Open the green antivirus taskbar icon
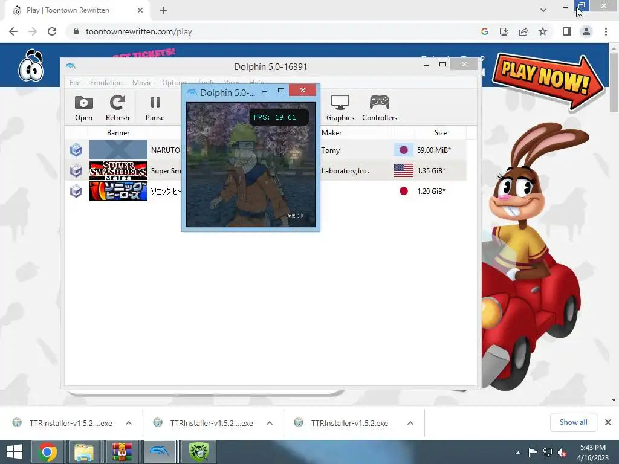619x464 pixels. click(198, 452)
